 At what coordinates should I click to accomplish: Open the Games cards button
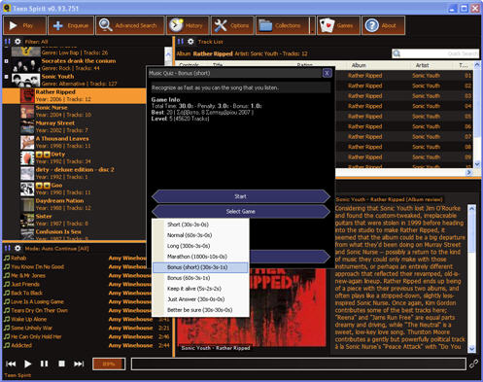click(x=338, y=25)
